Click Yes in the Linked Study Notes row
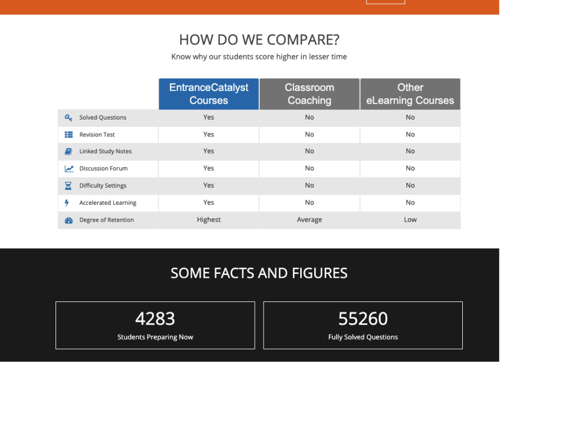Screen dimensions: 561x421 pyautogui.click(x=209, y=151)
